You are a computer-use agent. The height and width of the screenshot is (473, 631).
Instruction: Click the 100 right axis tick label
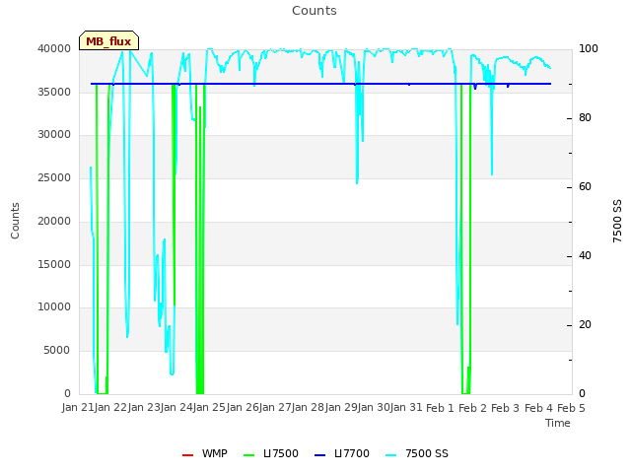click(x=589, y=48)
